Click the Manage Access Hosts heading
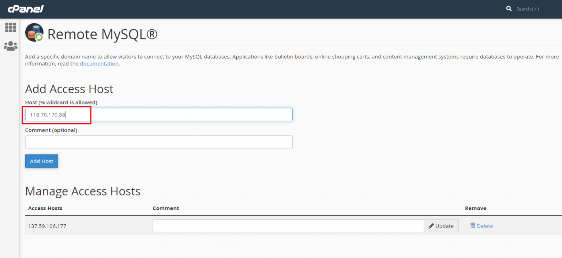Viewport: 562px width, 258px height. point(83,191)
